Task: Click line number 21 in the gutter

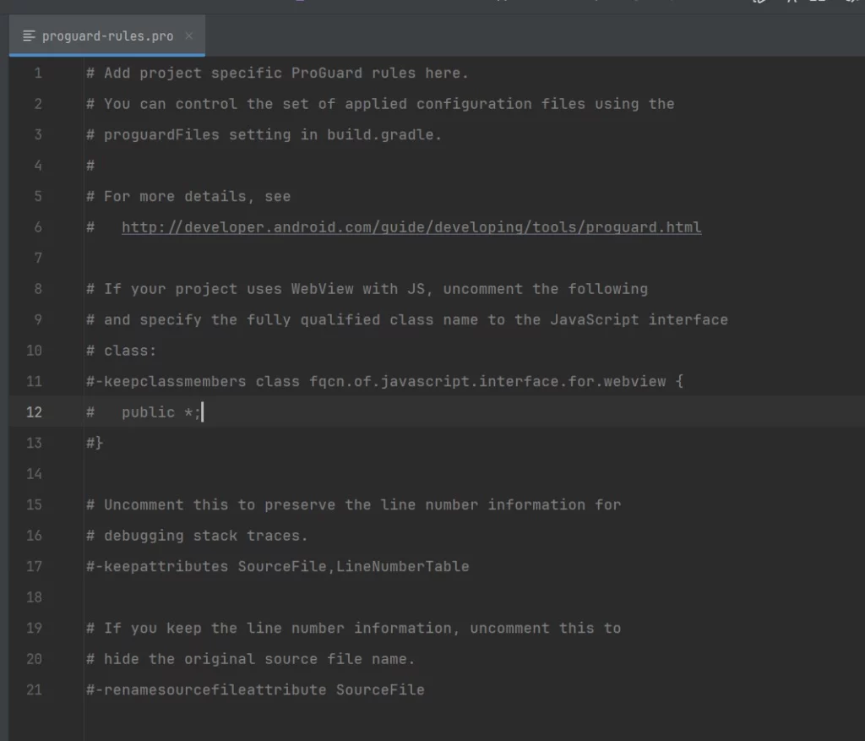Action: tap(34, 689)
